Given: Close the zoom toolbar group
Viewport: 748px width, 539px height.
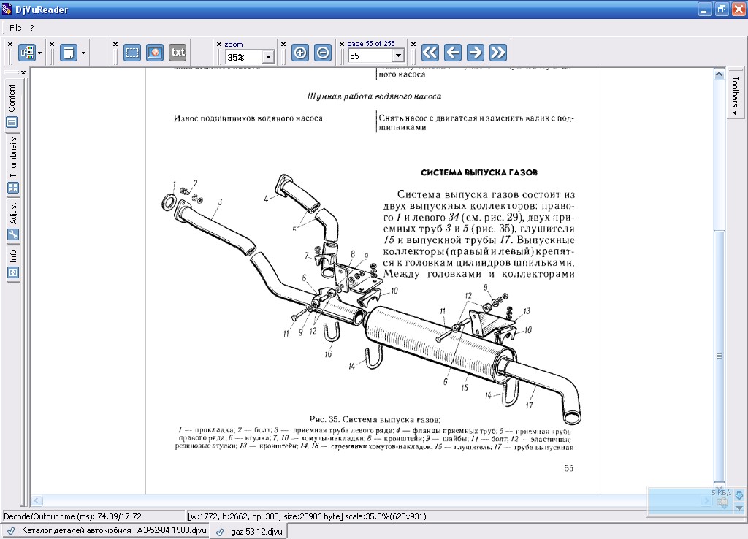Looking at the screenshot, I should coord(219,44).
